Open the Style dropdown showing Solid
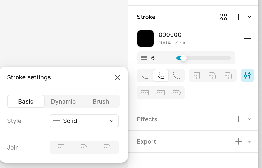Screen dimensions: 262x168 pos(84,121)
